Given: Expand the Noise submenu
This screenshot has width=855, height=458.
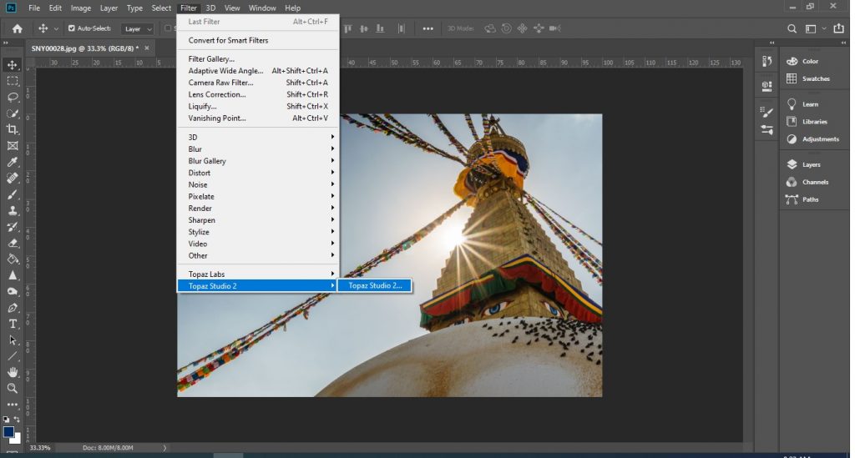Looking at the screenshot, I should [x=258, y=184].
